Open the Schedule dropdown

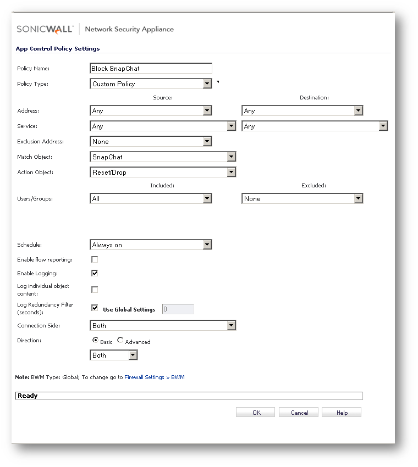[151, 245]
